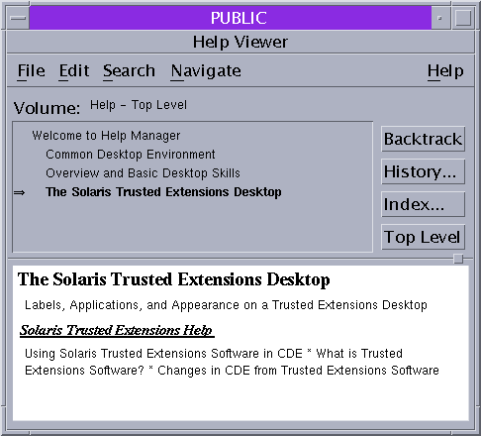Open the History... dialog
481x436 pixels.
[423, 171]
